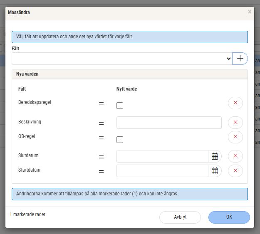
Task: Open the Slutdatum calendar picker
Action: 215,156
